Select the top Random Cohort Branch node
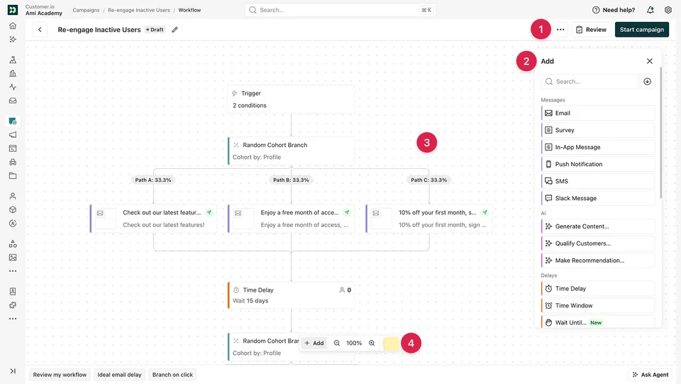Viewport: 681px width, 384px height. pos(291,150)
